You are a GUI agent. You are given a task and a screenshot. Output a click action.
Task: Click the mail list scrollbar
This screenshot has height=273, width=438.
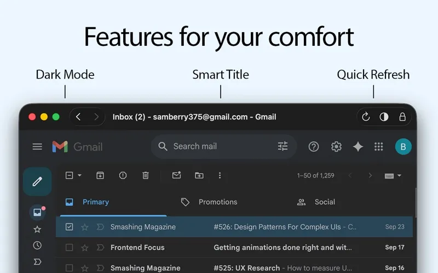[416, 203]
